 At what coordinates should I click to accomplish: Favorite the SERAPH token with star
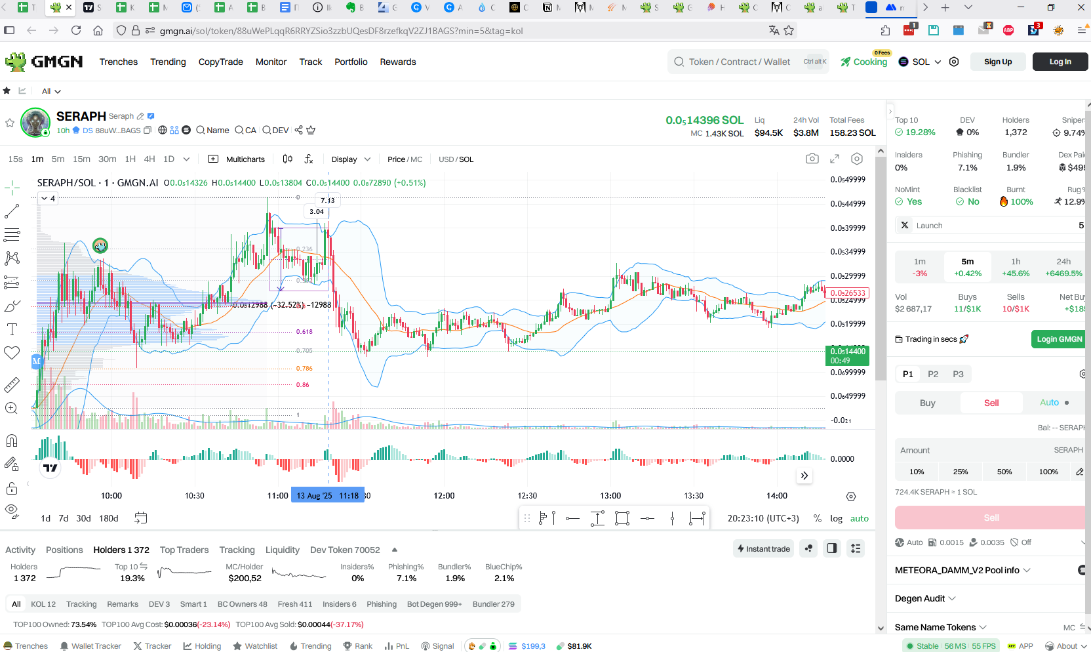(10, 123)
